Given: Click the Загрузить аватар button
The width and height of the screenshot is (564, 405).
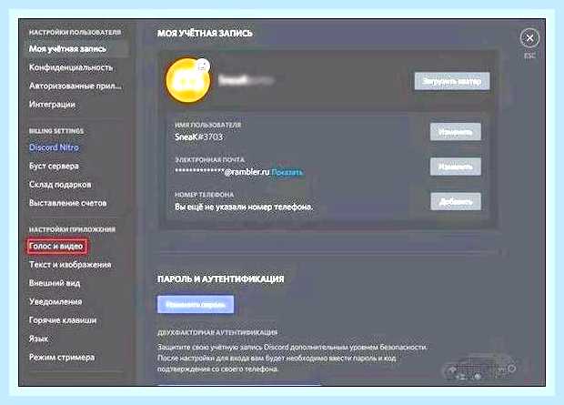Looking at the screenshot, I should pyautogui.click(x=452, y=81).
